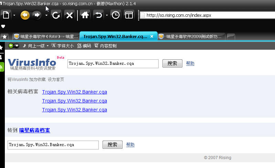Click the top 搜索 search button
This screenshot has height=168, width=275.
point(172,63)
